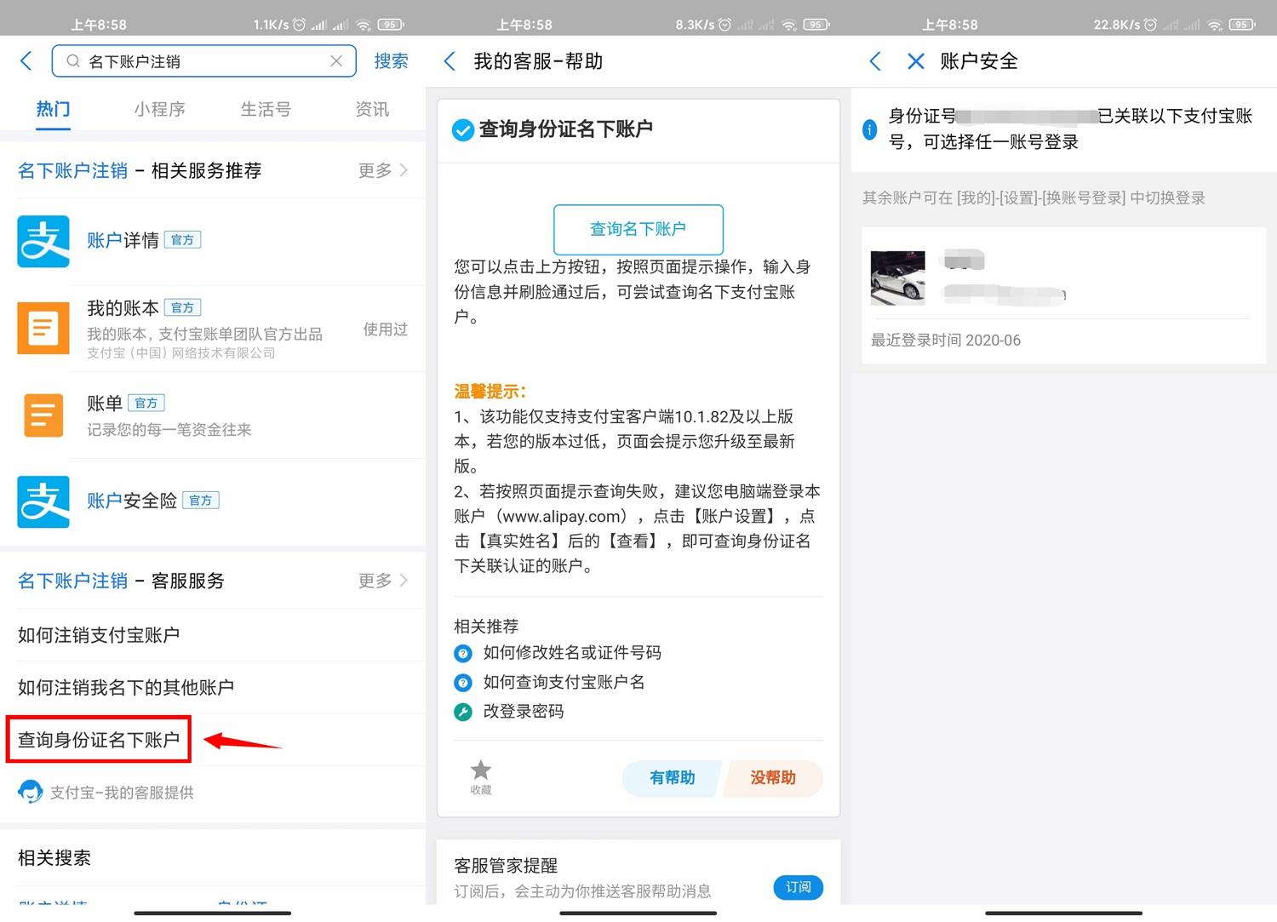
Task: Click the 查询名下账户 button
Action: click(638, 229)
